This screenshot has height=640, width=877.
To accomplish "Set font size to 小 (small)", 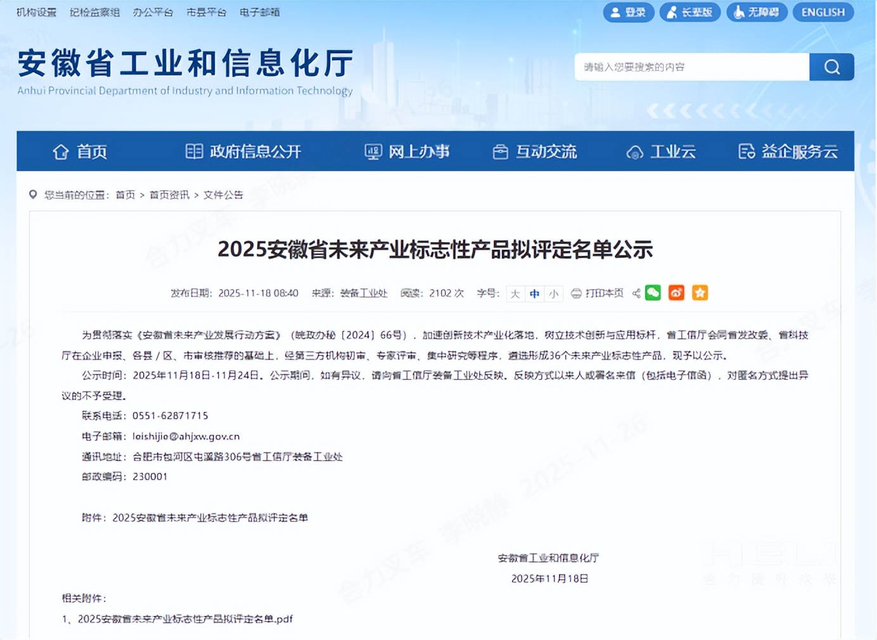I will [x=554, y=293].
